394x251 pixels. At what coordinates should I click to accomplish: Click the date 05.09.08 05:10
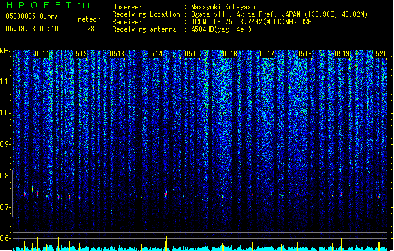pyautogui.click(x=32, y=29)
